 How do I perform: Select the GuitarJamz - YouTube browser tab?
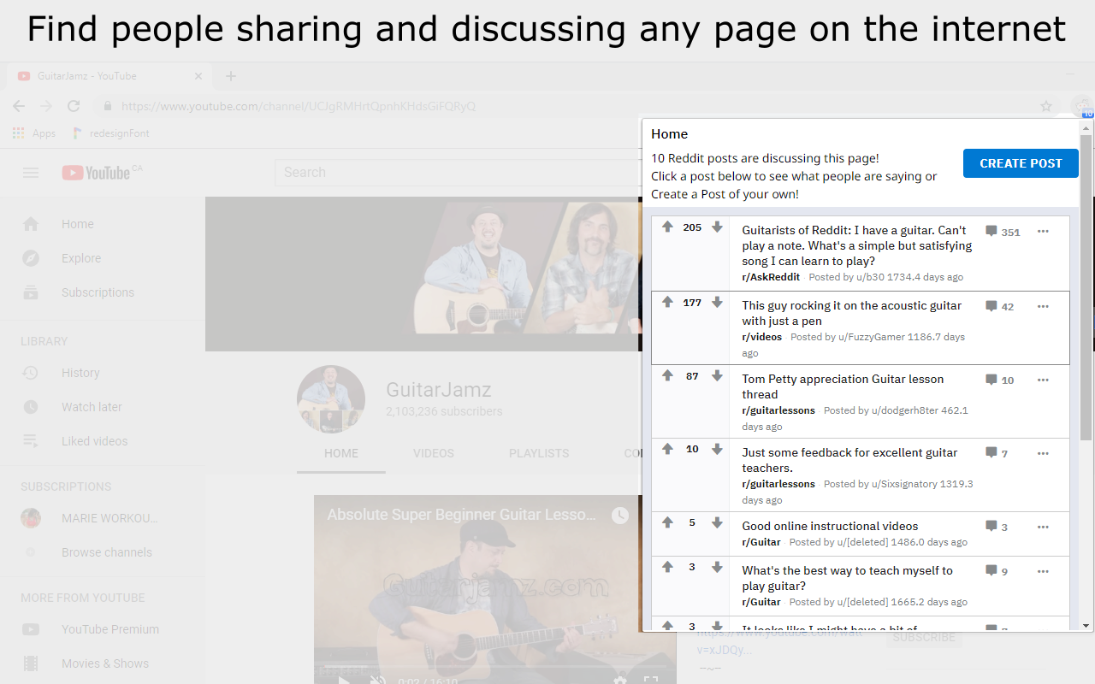[109, 76]
